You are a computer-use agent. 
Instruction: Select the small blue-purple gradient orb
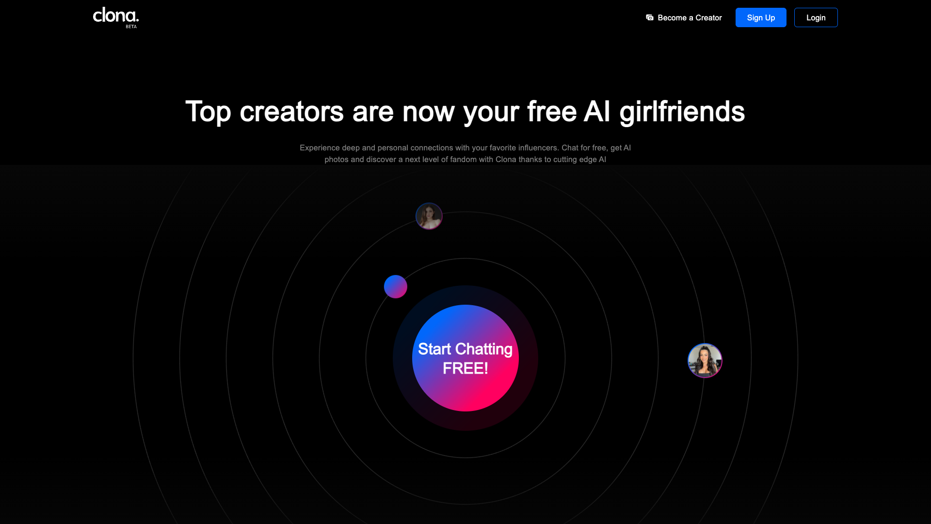[x=396, y=287]
